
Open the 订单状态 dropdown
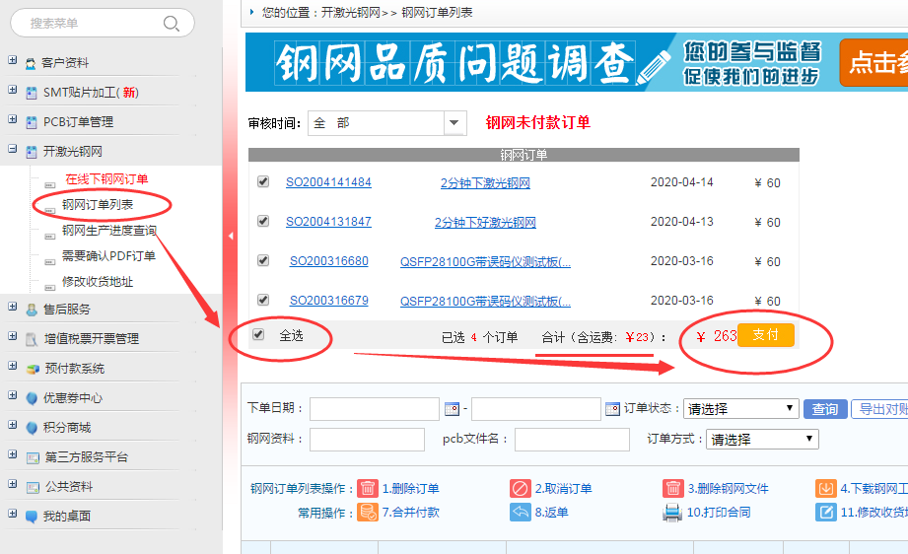(740, 409)
